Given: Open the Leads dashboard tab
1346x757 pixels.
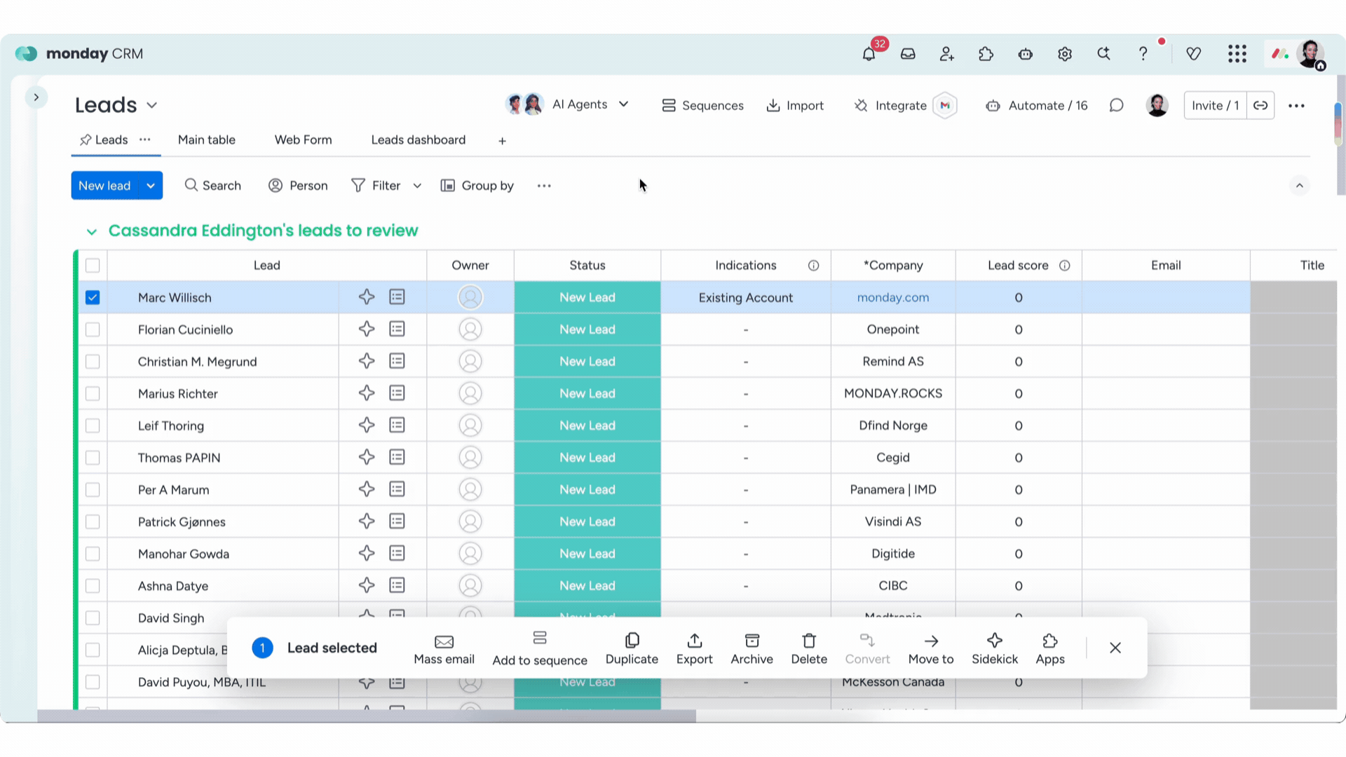Looking at the screenshot, I should pyautogui.click(x=419, y=140).
